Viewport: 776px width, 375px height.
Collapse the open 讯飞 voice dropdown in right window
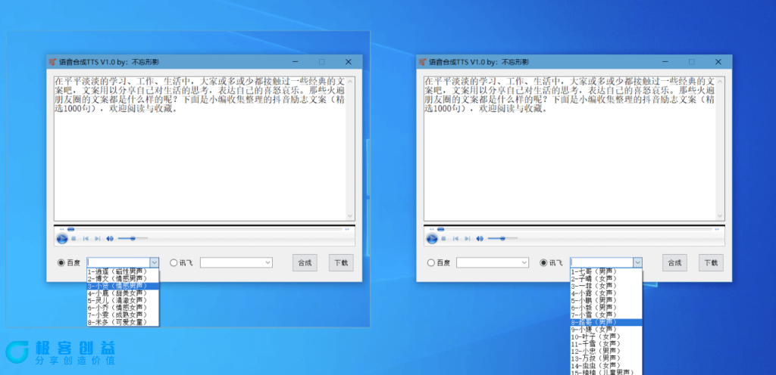pyautogui.click(x=638, y=263)
